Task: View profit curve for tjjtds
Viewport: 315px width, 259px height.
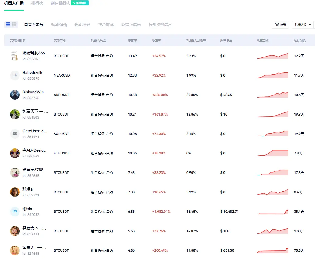Action: pyautogui.click(x=273, y=212)
